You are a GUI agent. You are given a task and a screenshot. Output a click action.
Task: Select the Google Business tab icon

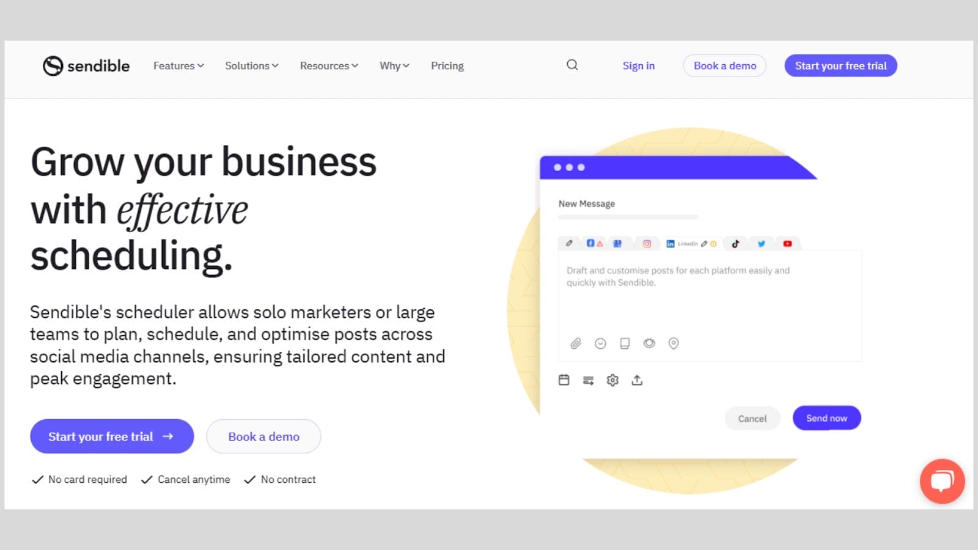click(x=617, y=243)
